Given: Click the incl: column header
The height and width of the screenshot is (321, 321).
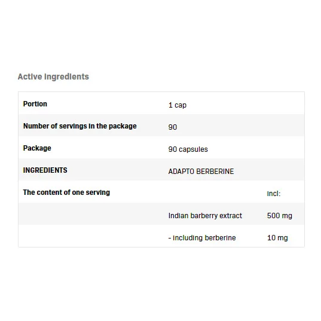Looking at the screenshot, I should tap(274, 194).
